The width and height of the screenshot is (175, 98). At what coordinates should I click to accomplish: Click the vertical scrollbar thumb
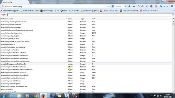(x=173, y=23)
